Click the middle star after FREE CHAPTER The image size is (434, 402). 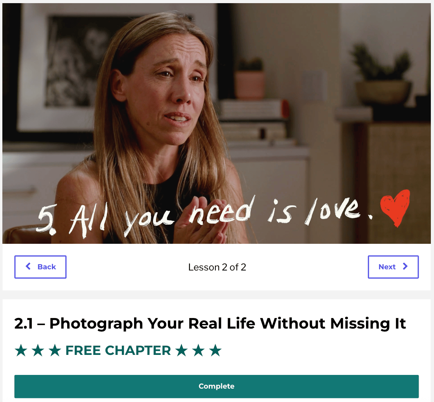point(199,350)
